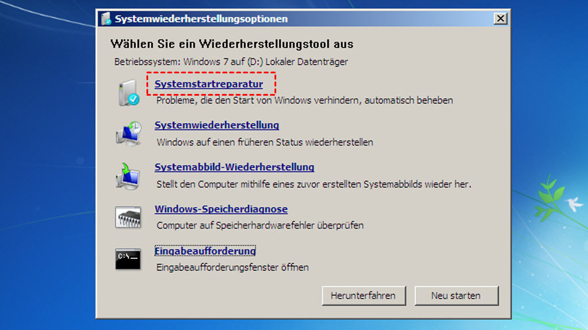Click the dialog title bar icon

[x=106, y=18]
